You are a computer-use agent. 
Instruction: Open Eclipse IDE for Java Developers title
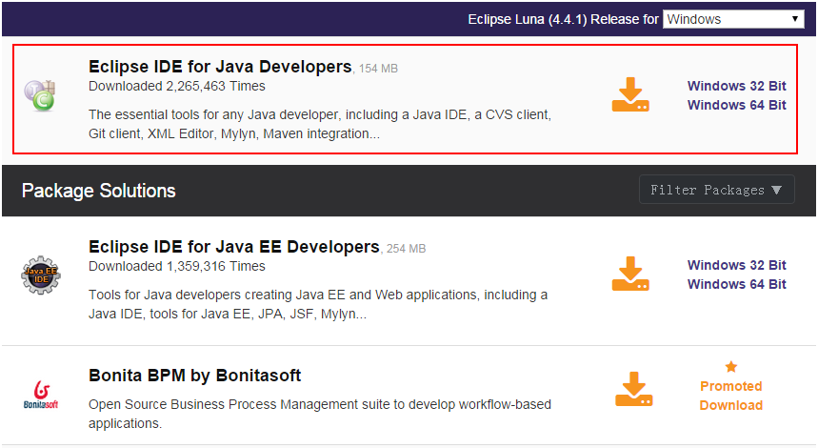tap(220, 67)
